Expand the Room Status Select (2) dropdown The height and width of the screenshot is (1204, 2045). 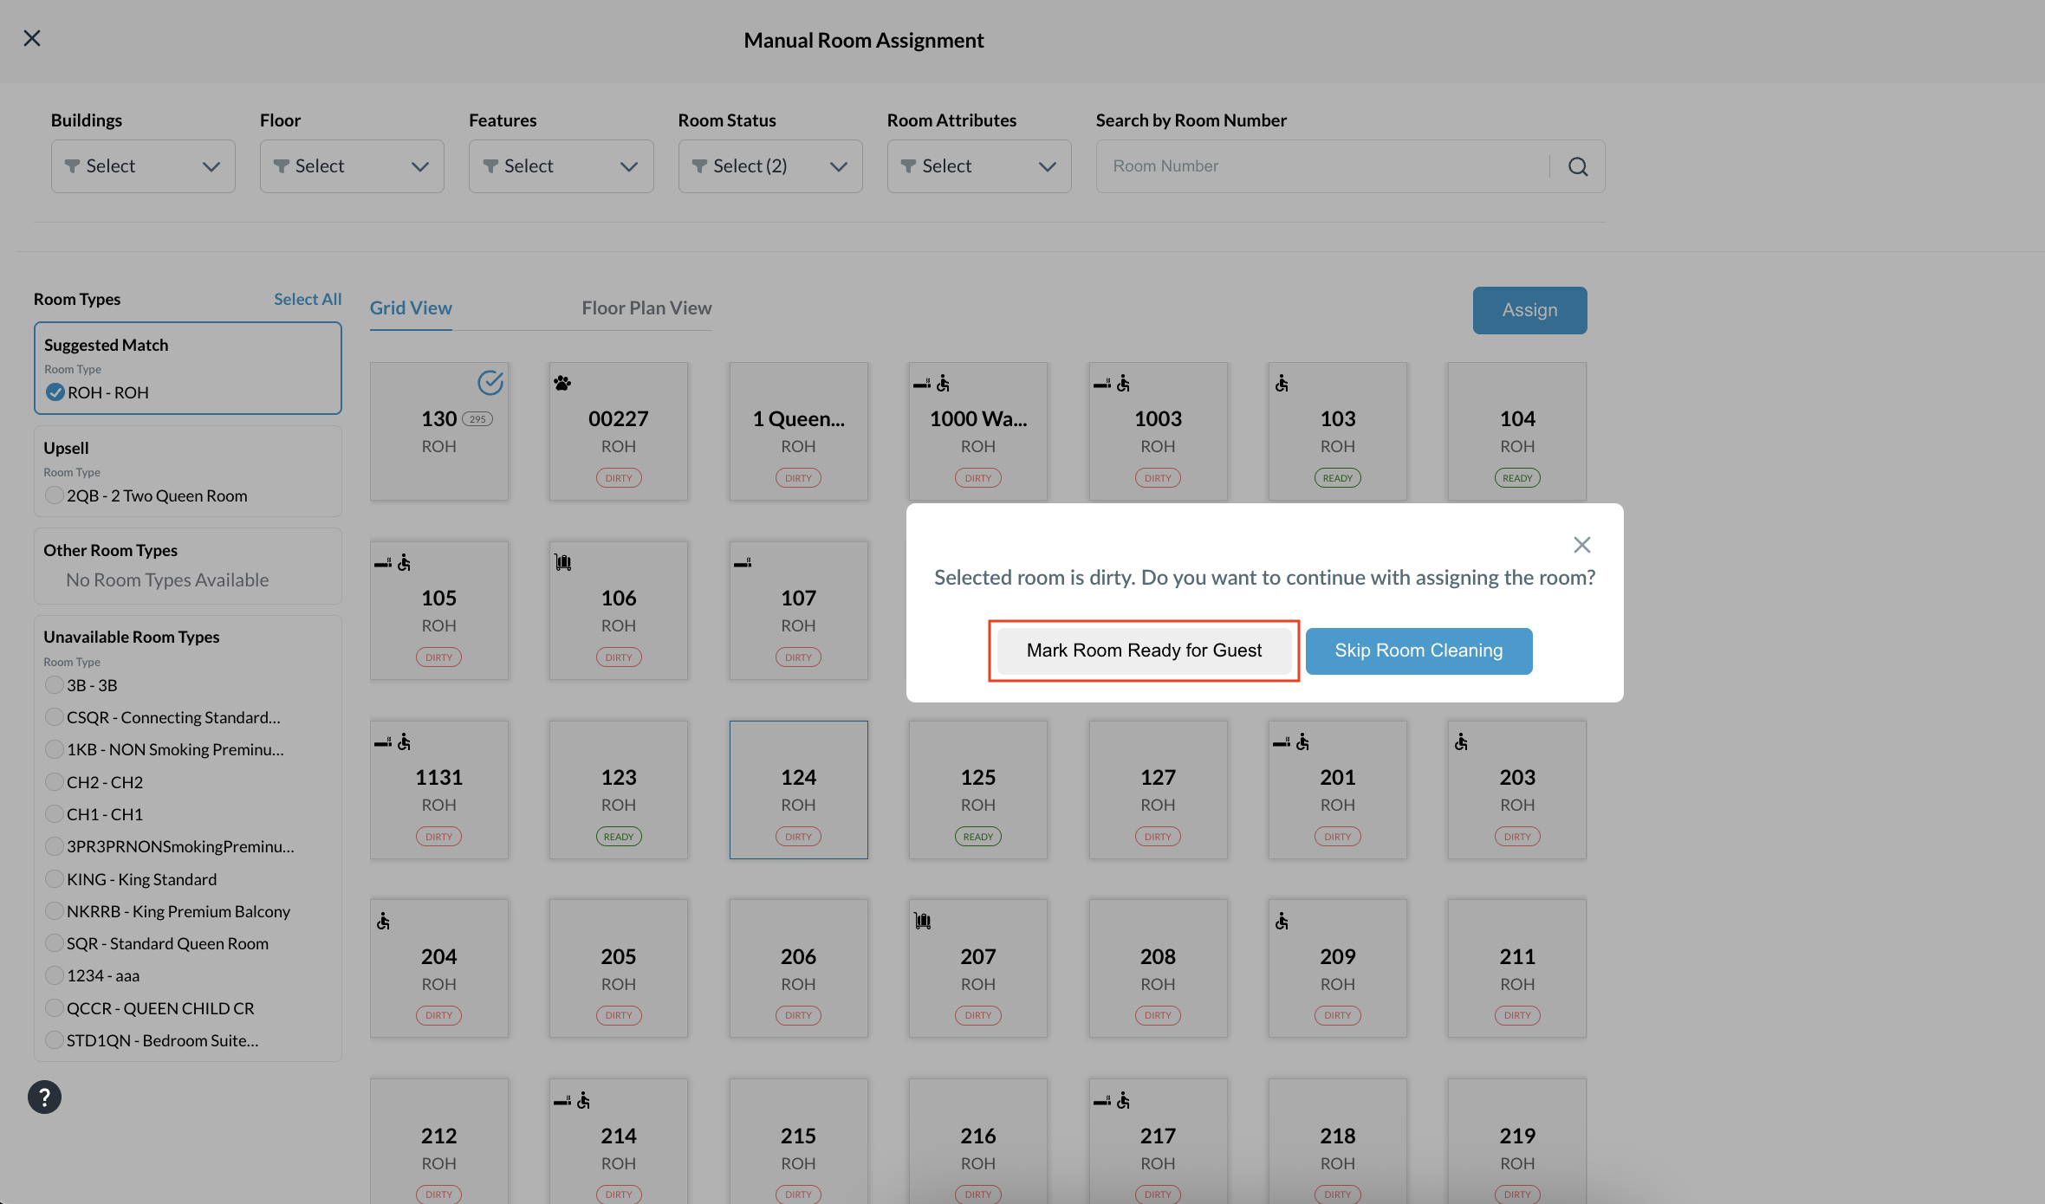(x=770, y=166)
